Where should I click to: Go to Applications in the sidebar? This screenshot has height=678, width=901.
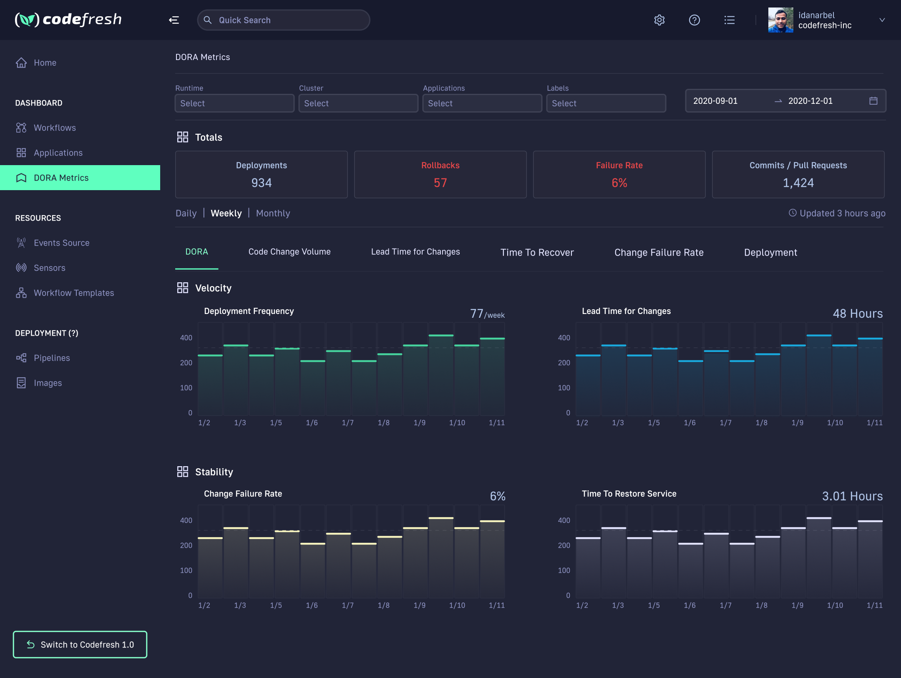point(58,153)
